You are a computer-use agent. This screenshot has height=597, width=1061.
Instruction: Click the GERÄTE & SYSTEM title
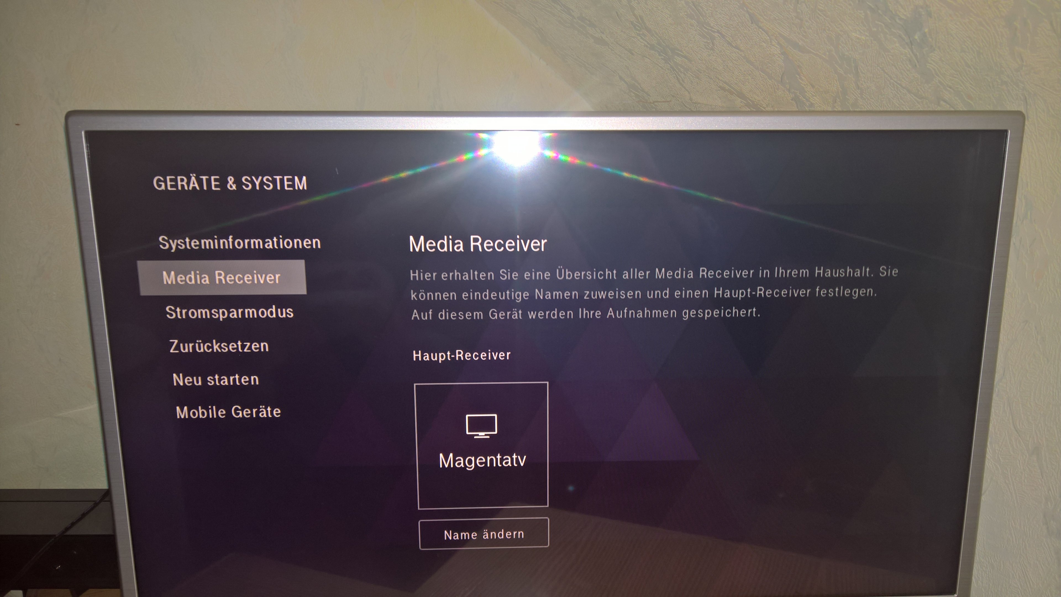pyautogui.click(x=230, y=183)
